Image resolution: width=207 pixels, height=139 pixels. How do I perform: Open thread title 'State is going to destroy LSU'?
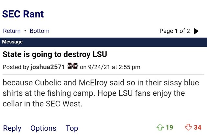click(x=55, y=54)
